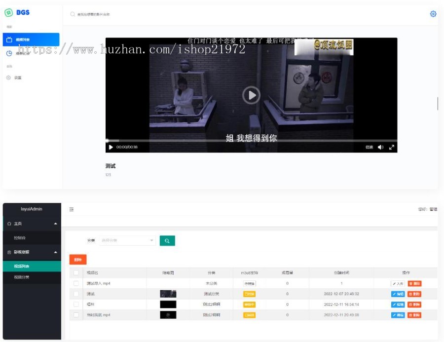
Task: Collapse the 主页 menu group
Action: [55, 224]
